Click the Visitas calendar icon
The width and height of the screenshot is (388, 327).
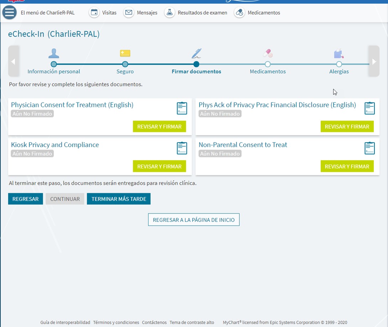click(x=94, y=12)
